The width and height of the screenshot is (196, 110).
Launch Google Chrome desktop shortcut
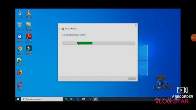[20, 50]
